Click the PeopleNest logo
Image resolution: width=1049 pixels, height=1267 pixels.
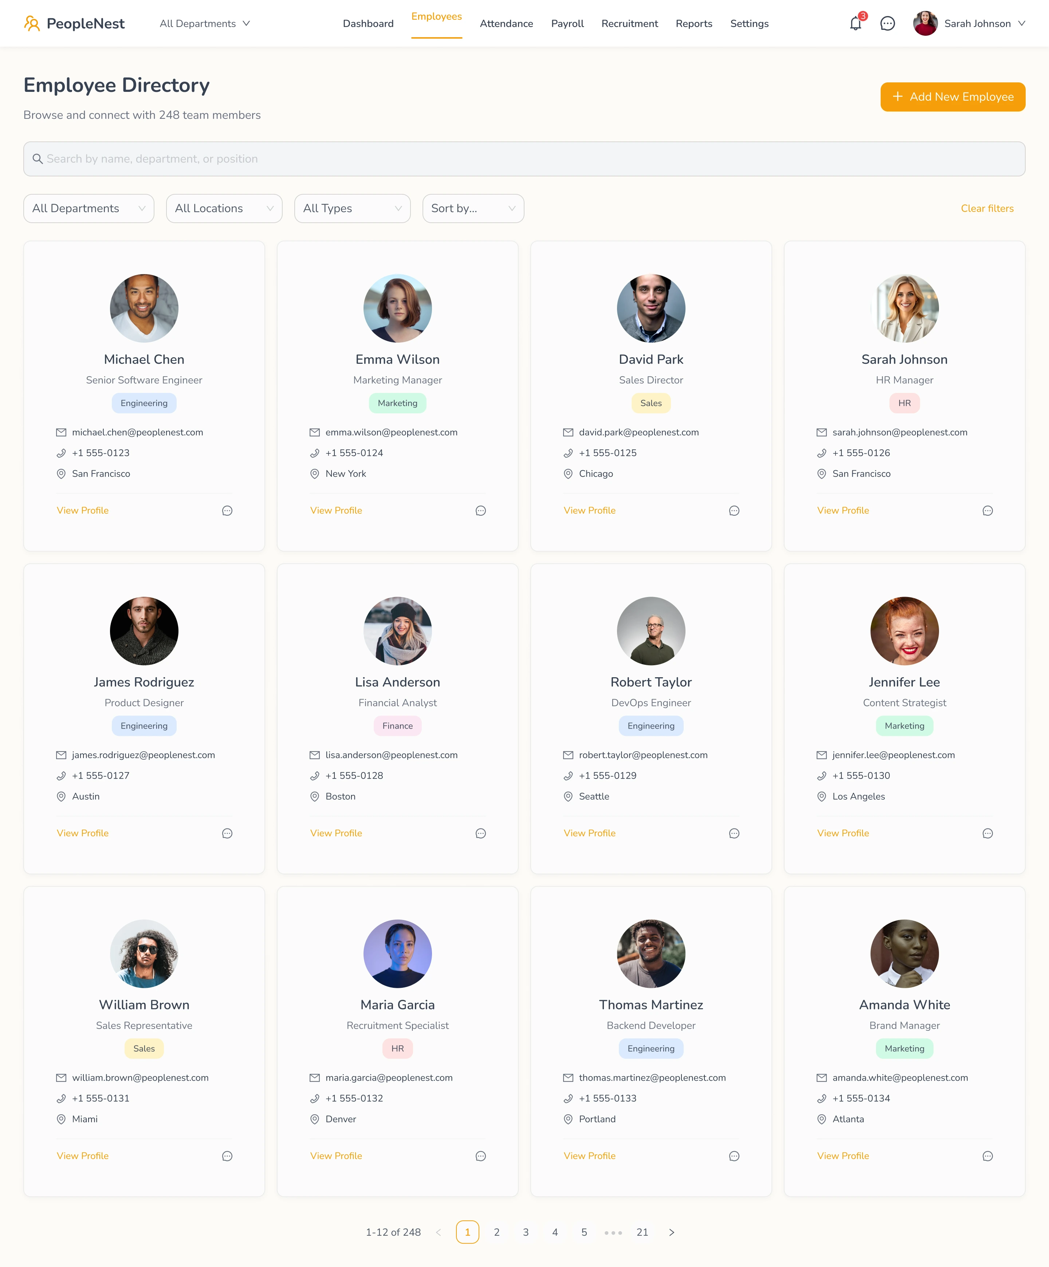point(74,24)
